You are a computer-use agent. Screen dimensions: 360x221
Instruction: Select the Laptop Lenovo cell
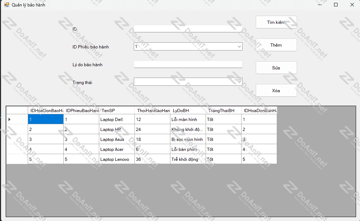(117, 159)
